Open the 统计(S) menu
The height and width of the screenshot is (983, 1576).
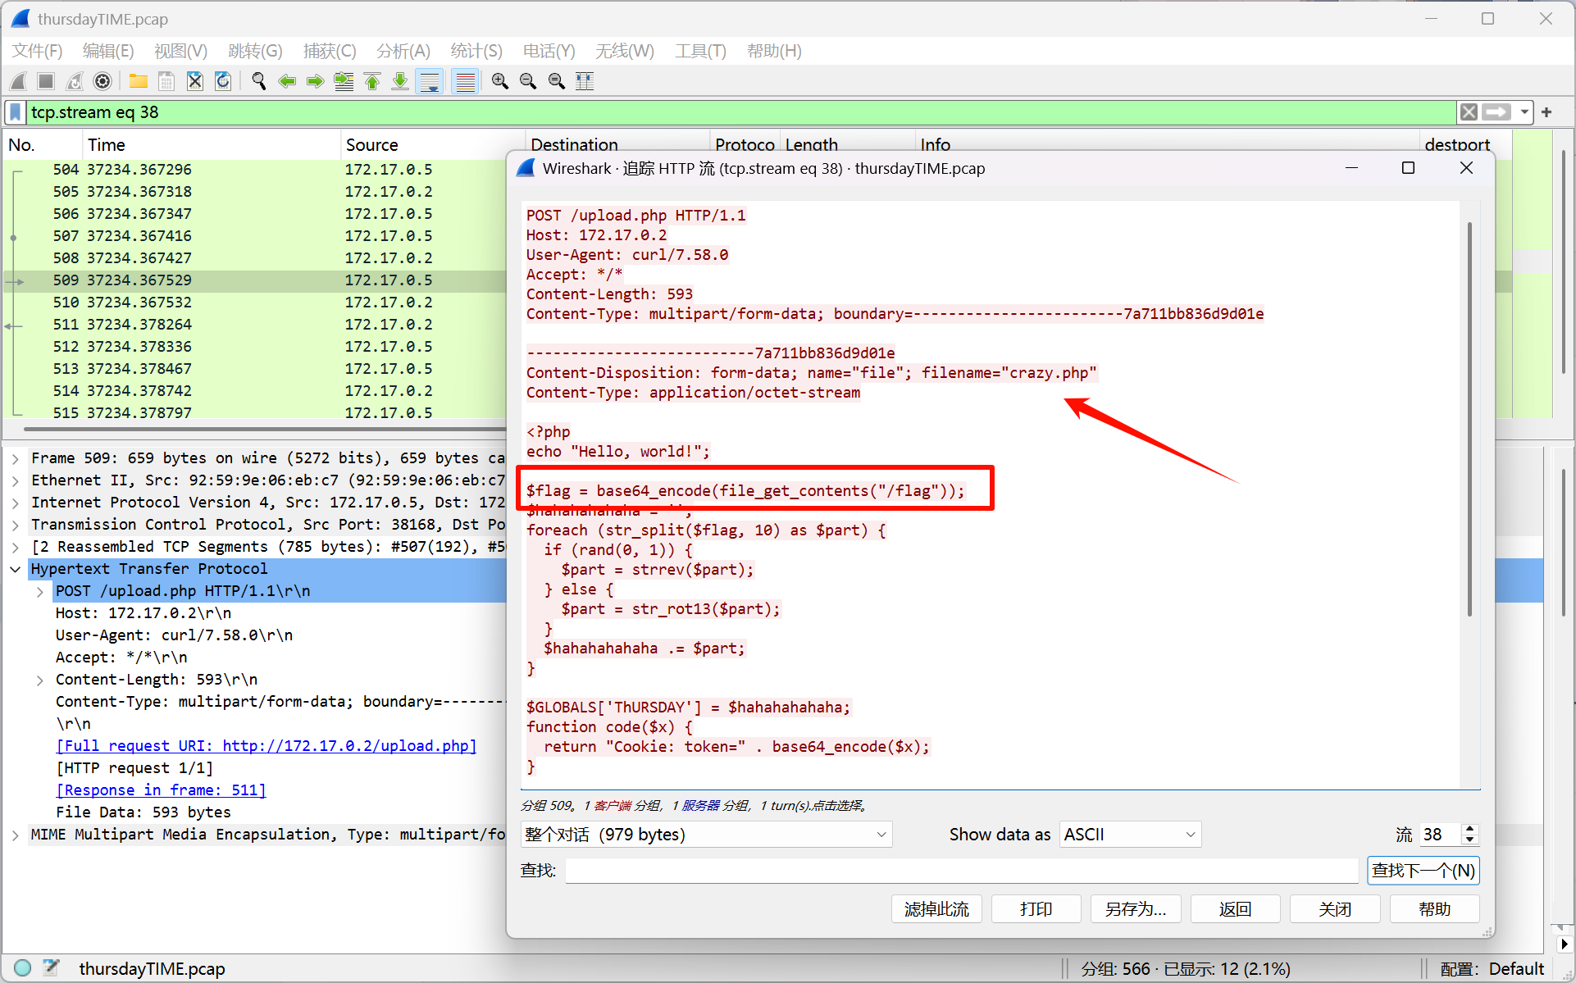click(476, 51)
